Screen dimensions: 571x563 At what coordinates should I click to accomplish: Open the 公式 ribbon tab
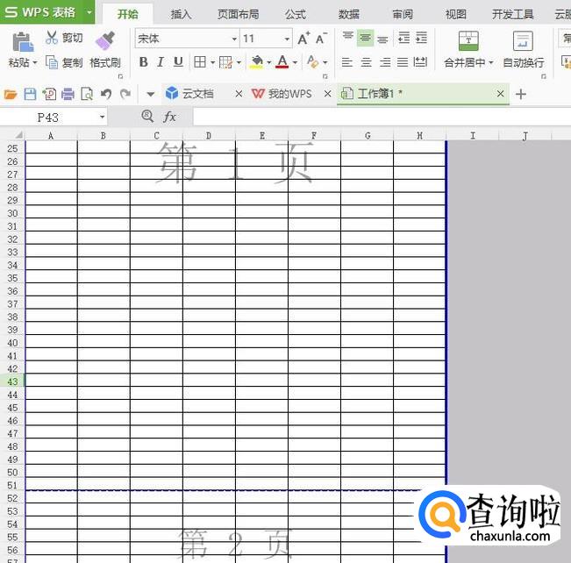pyautogui.click(x=296, y=14)
